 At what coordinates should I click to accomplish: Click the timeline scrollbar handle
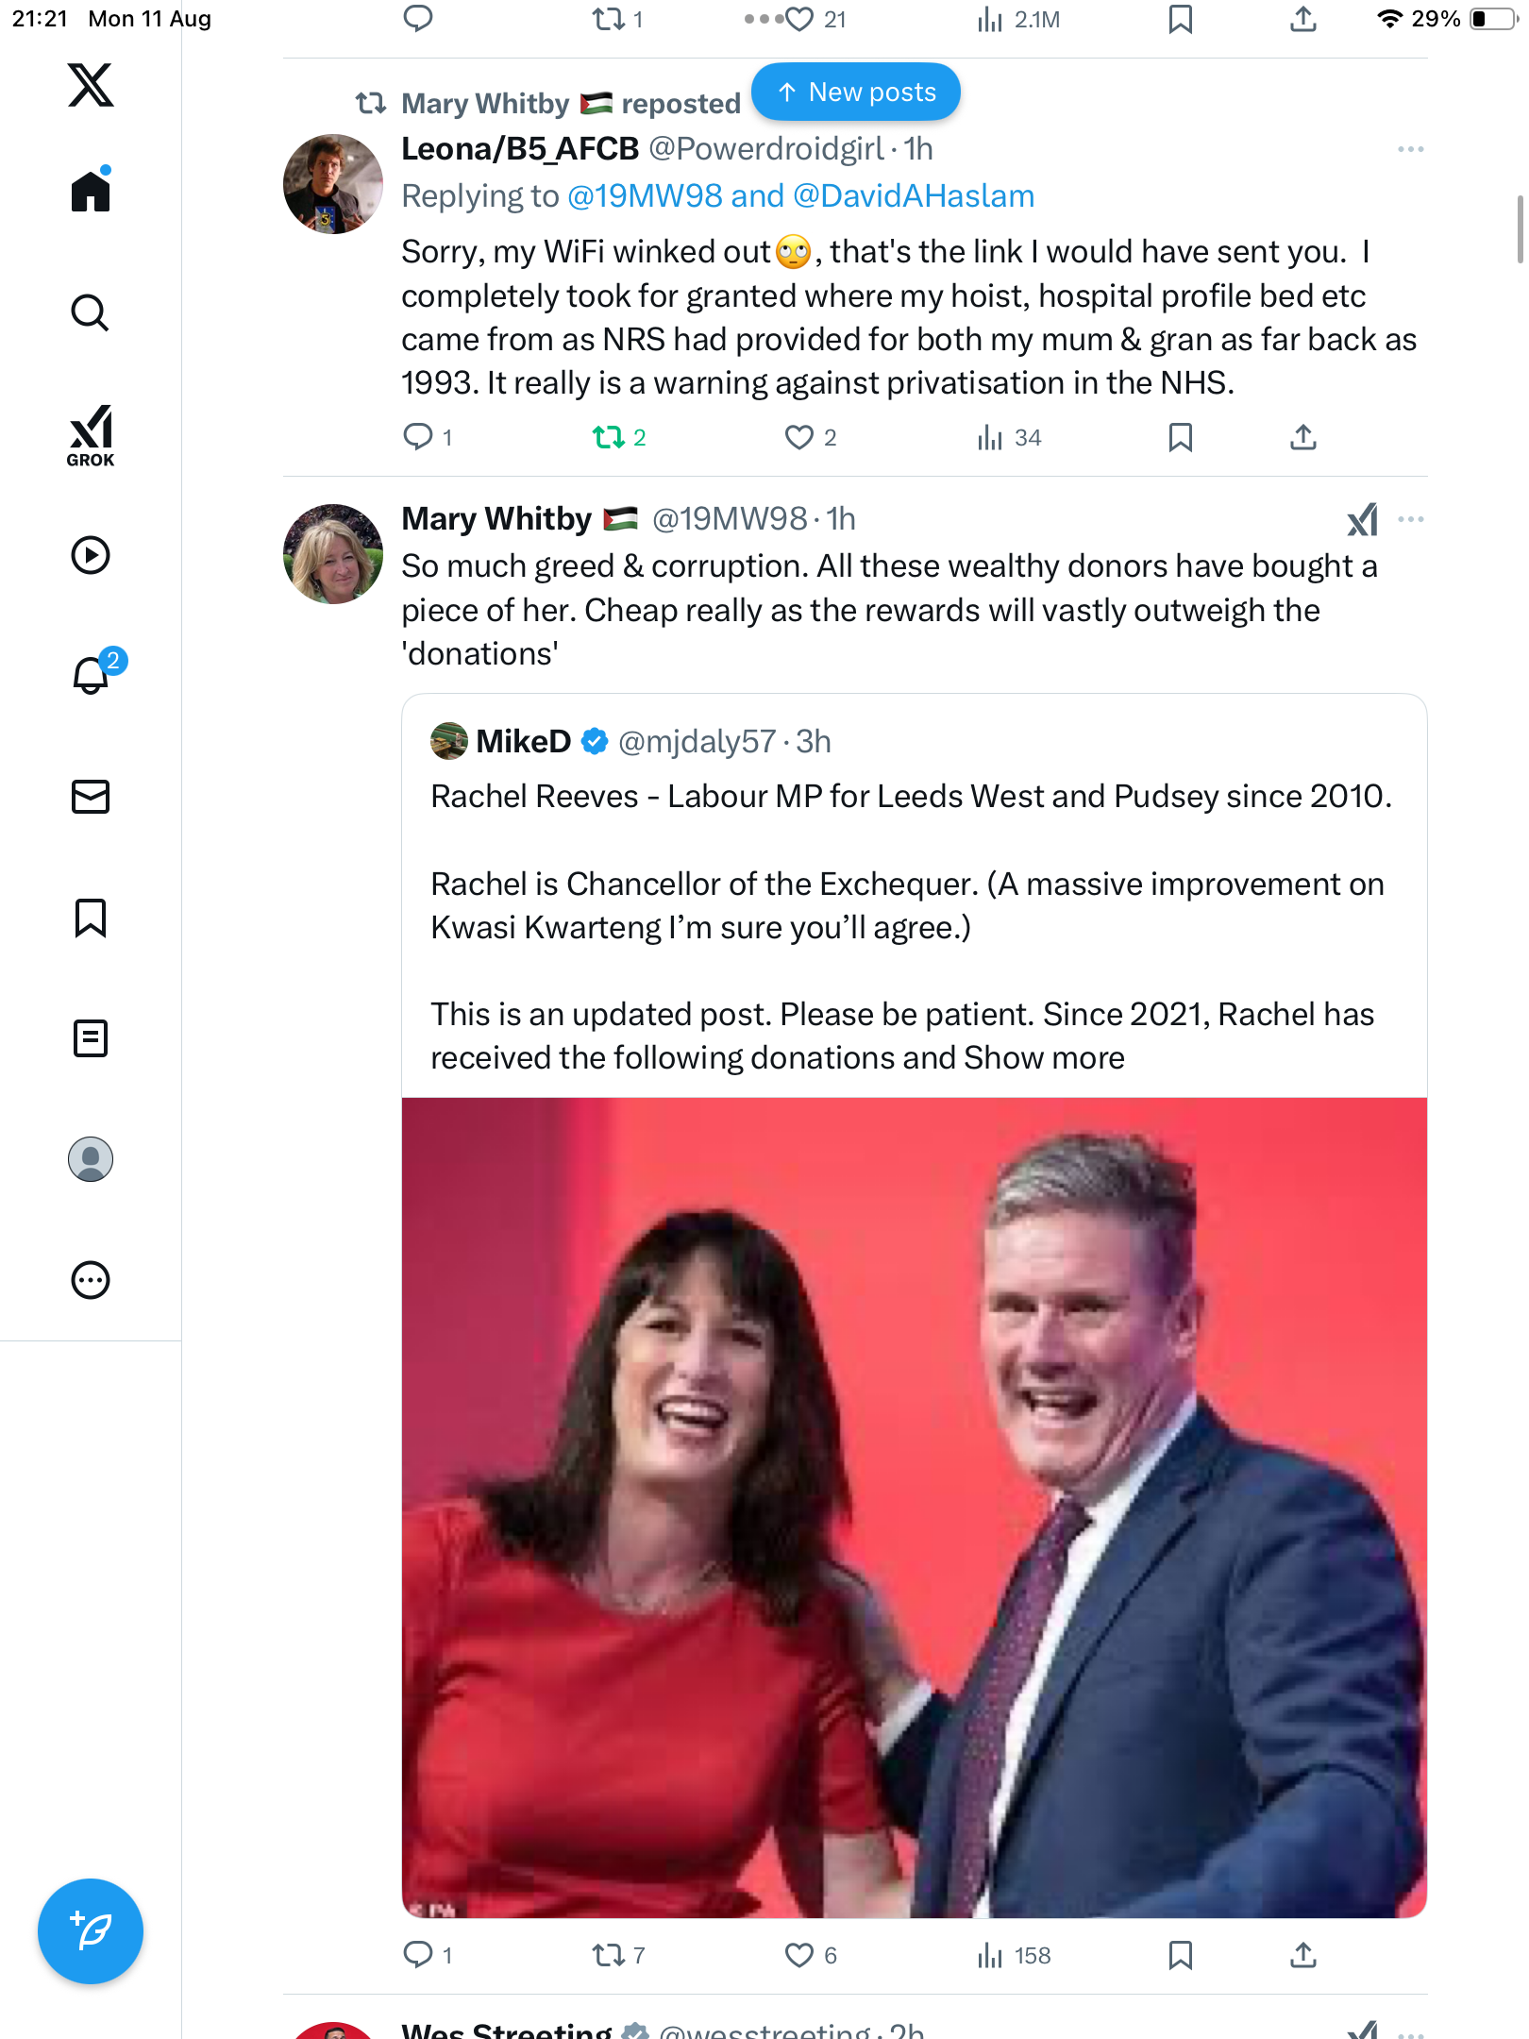point(1519,229)
